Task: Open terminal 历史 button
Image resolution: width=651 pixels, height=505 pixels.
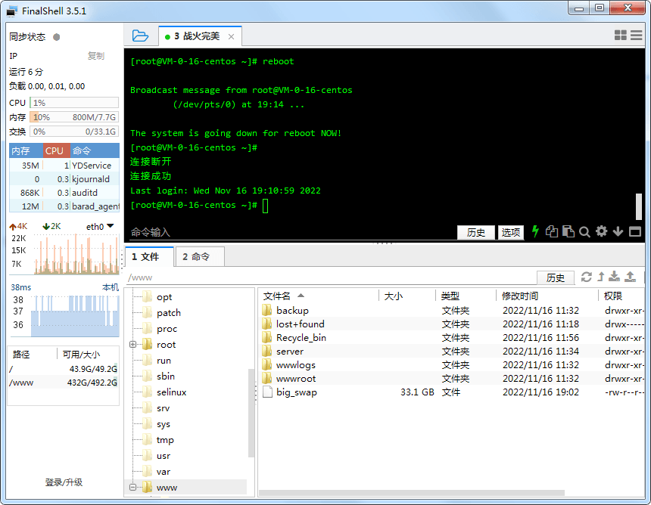Action: [x=476, y=232]
